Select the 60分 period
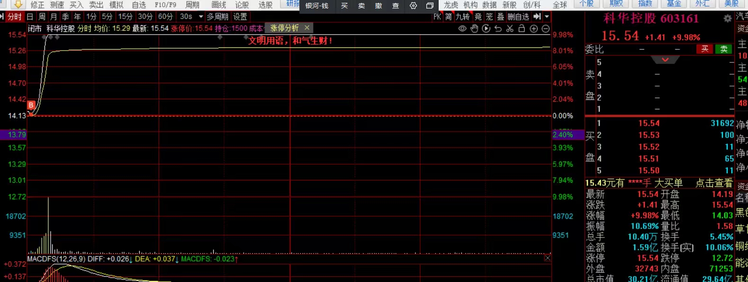Screen dimensions: 748x282 coord(165,17)
